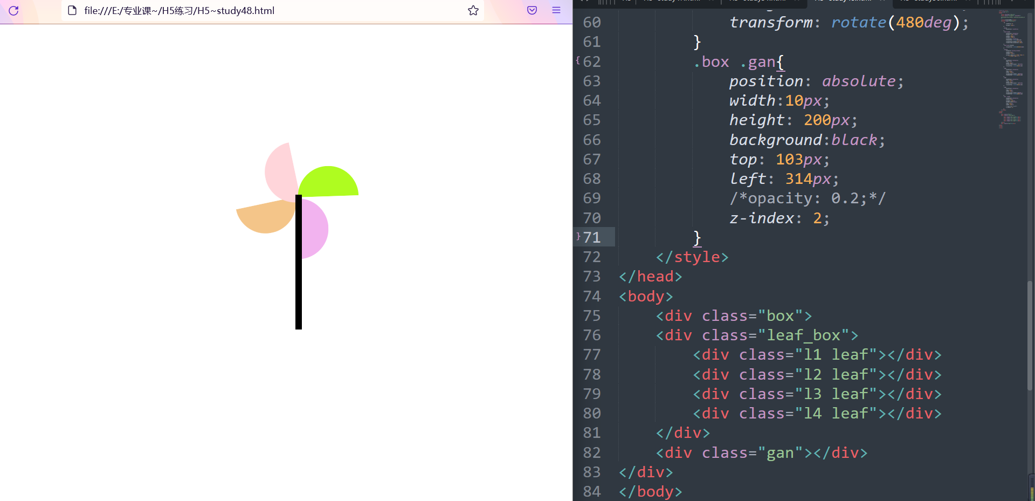Click the closing '</style>' tag
The width and height of the screenshot is (1035, 501).
pos(692,257)
